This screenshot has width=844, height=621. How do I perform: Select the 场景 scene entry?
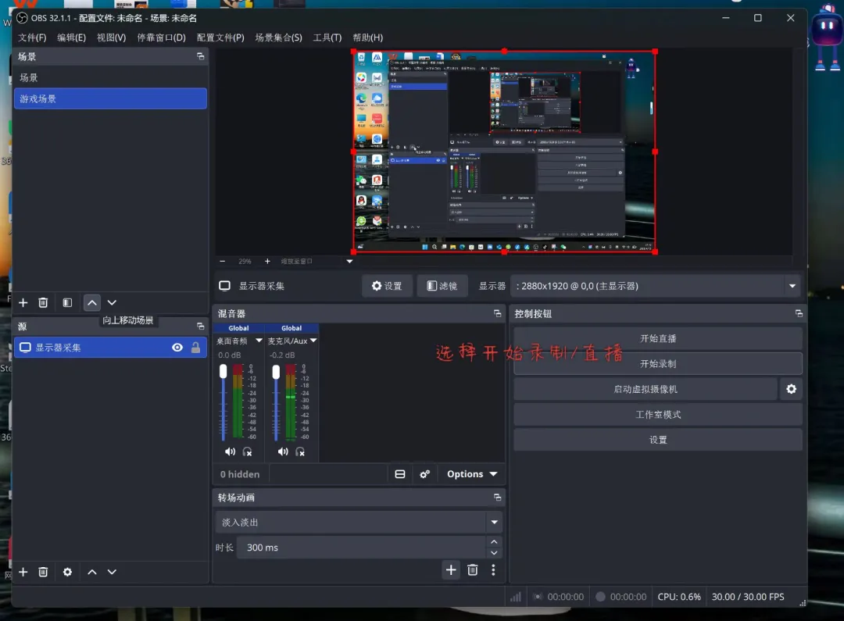click(110, 77)
